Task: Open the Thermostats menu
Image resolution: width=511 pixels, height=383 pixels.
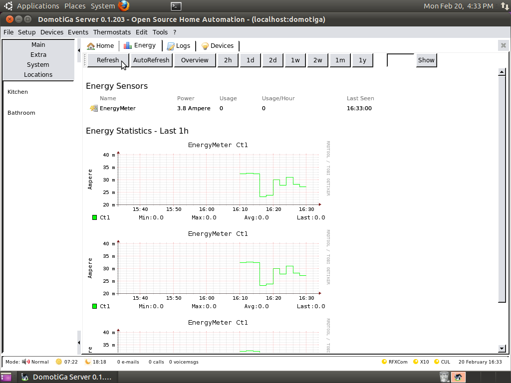Action: point(112,32)
